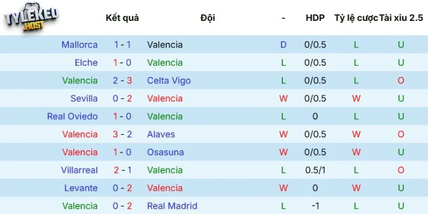This screenshot has height=214, width=428.
Task: Click the Levante team name
Action: pyautogui.click(x=81, y=188)
